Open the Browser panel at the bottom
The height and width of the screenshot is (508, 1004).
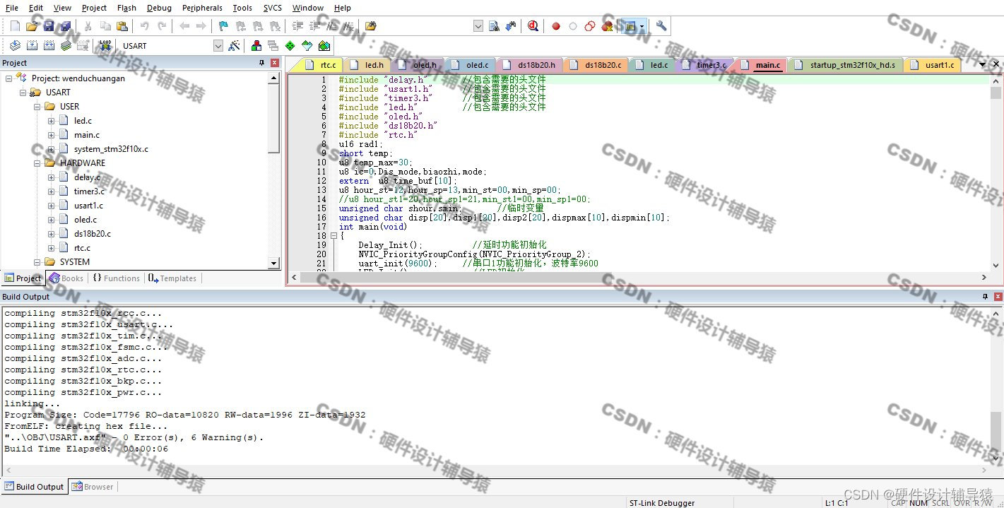[x=98, y=486]
